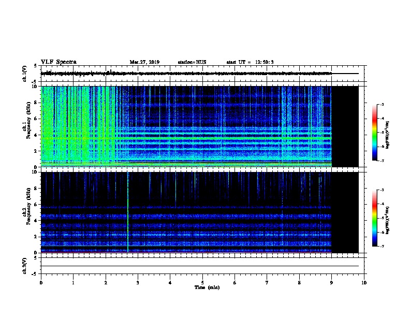Click the "start UT = 12:50:3" header text
Image resolution: width=410 pixels, height=317 pixels.
(x=250, y=62)
